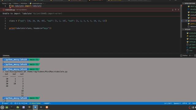Screen dimensions: 196x110
Task: Click 'Videos' breadcrumb segment
Action: tap(16, 3)
